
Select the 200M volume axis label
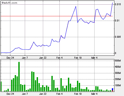(x=118, y=79)
